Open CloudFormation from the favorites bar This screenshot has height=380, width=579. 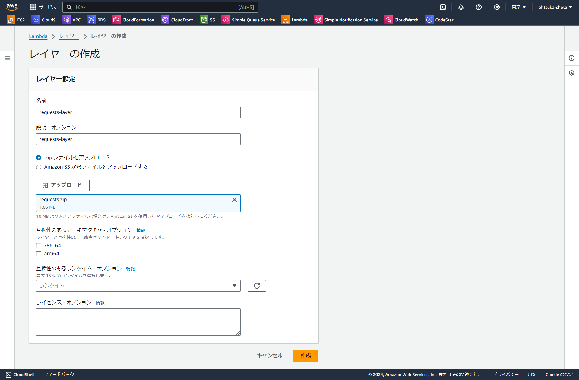[x=133, y=20]
